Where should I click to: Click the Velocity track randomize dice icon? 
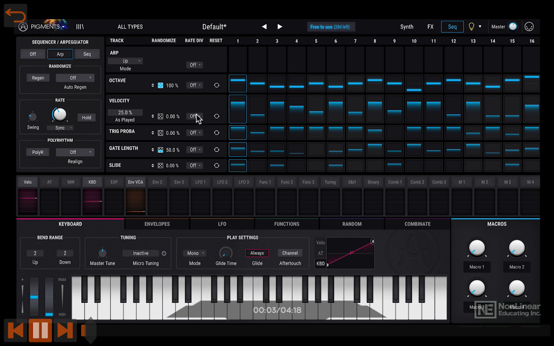click(161, 116)
